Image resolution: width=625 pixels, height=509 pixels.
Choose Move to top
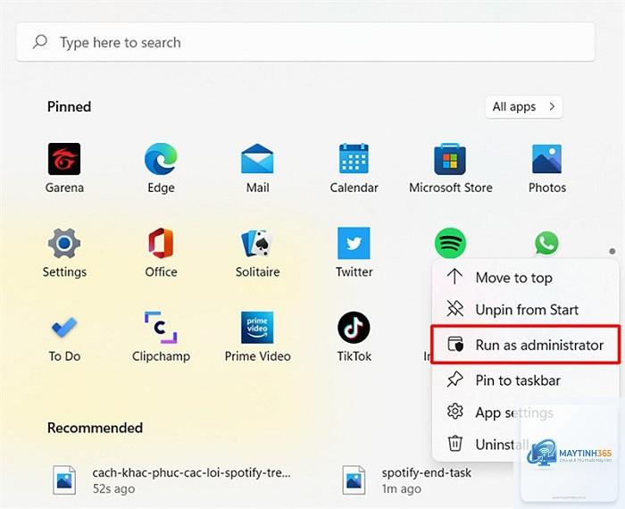pyautogui.click(x=525, y=278)
